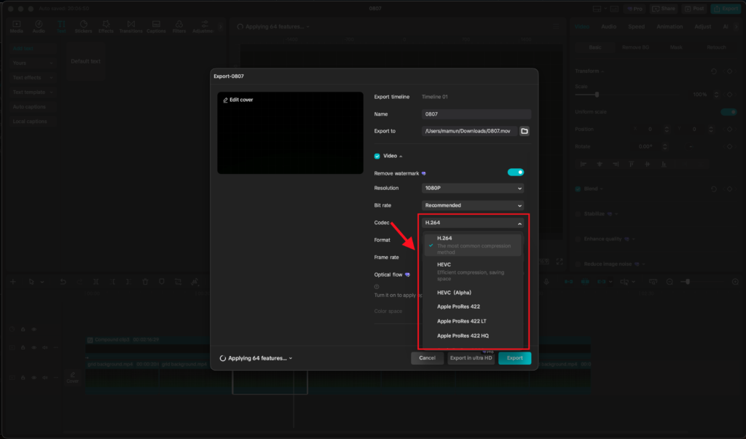746x439 pixels.
Task: Enable the Stabilize checkbox
Action: (x=578, y=214)
